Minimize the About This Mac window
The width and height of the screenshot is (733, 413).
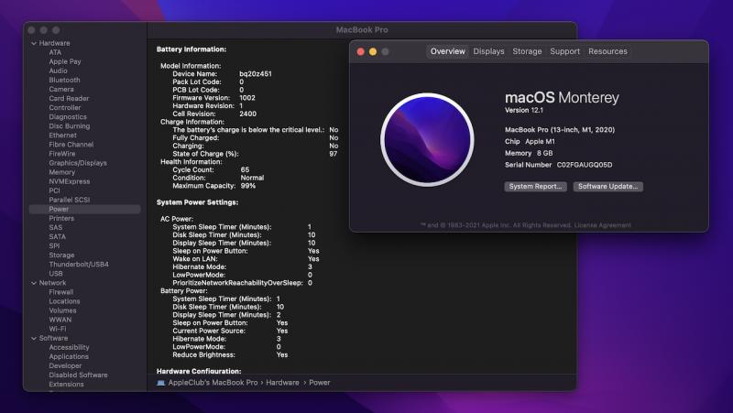coord(373,52)
